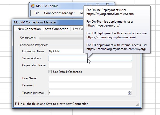Focus the Password text box
Image resolution: width=160 pixels, height=115 pixels.
[90, 85]
